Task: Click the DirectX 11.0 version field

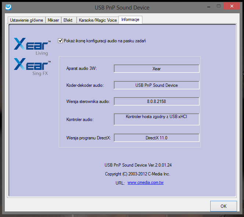Action: pos(157,138)
